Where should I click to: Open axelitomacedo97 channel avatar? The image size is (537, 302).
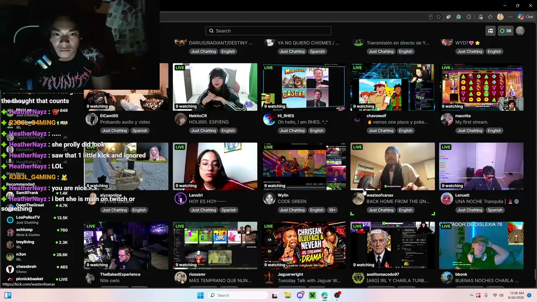358,278
